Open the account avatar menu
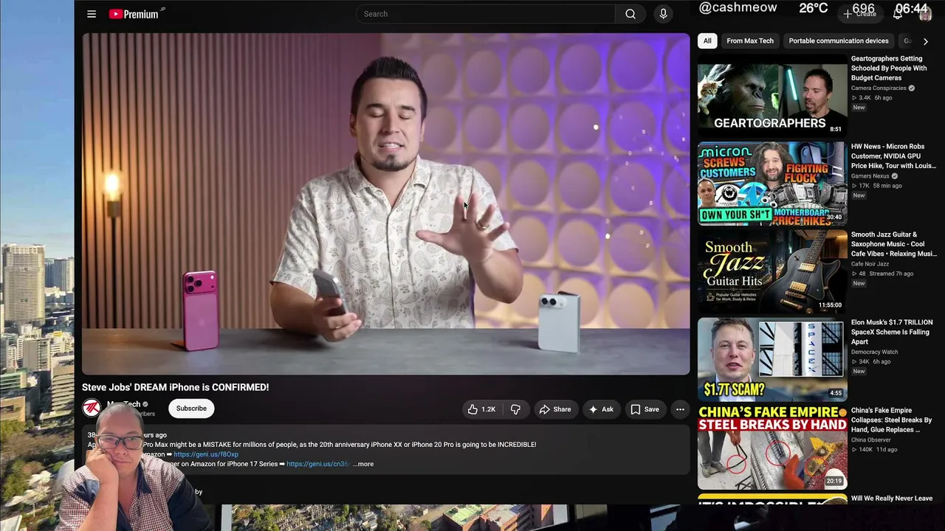The width and height of the screenshot is (945, 531). pos(925,14)
